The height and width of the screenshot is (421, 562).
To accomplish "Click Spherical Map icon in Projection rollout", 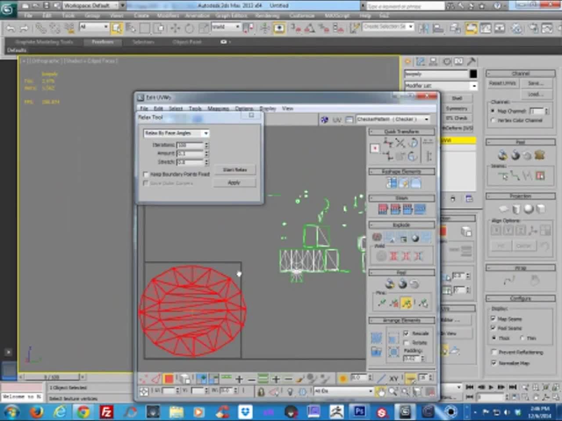I will pyautogui.click(x=529, y=209).
